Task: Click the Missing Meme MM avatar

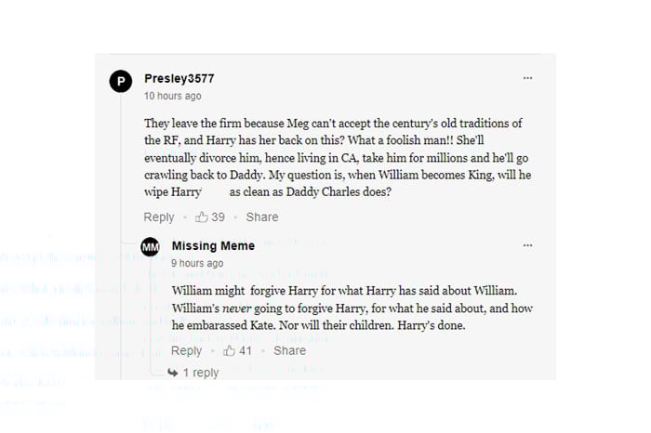Action: tap(150, 246)
